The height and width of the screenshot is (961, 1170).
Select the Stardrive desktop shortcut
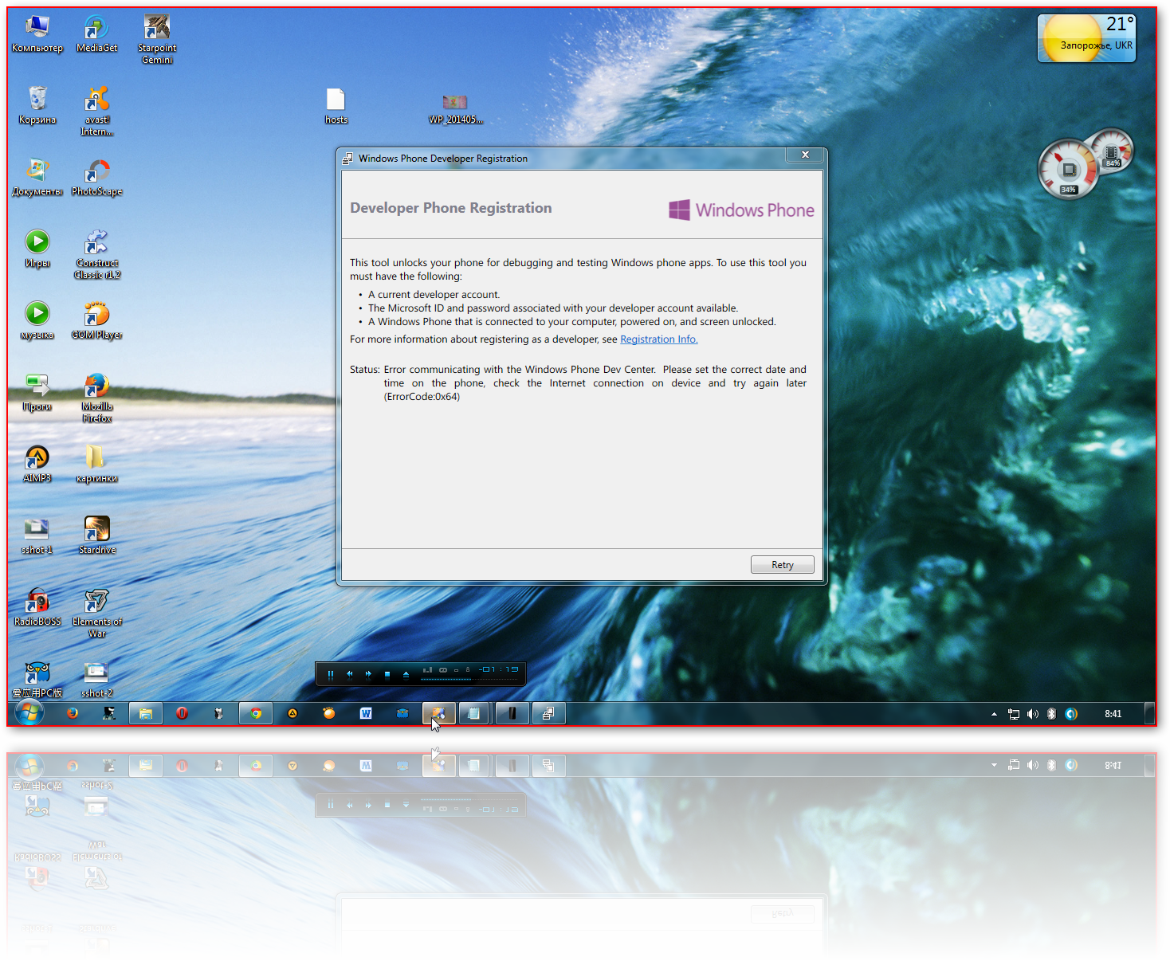coord(97,535)
